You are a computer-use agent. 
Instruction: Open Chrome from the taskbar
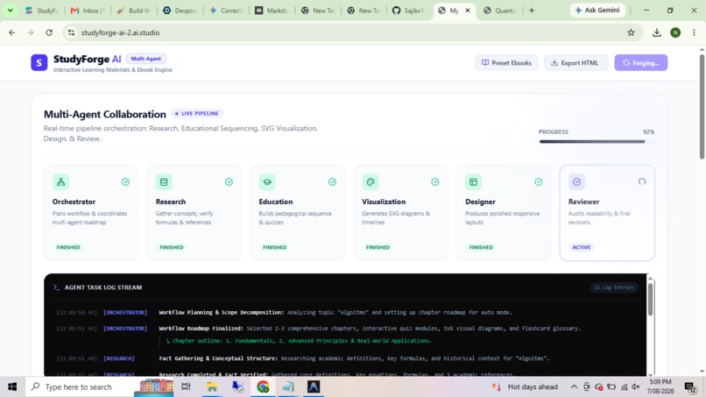pos(263,386)
